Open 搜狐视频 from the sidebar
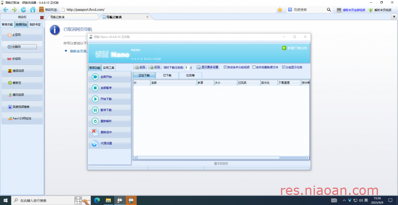 [22, 71]
